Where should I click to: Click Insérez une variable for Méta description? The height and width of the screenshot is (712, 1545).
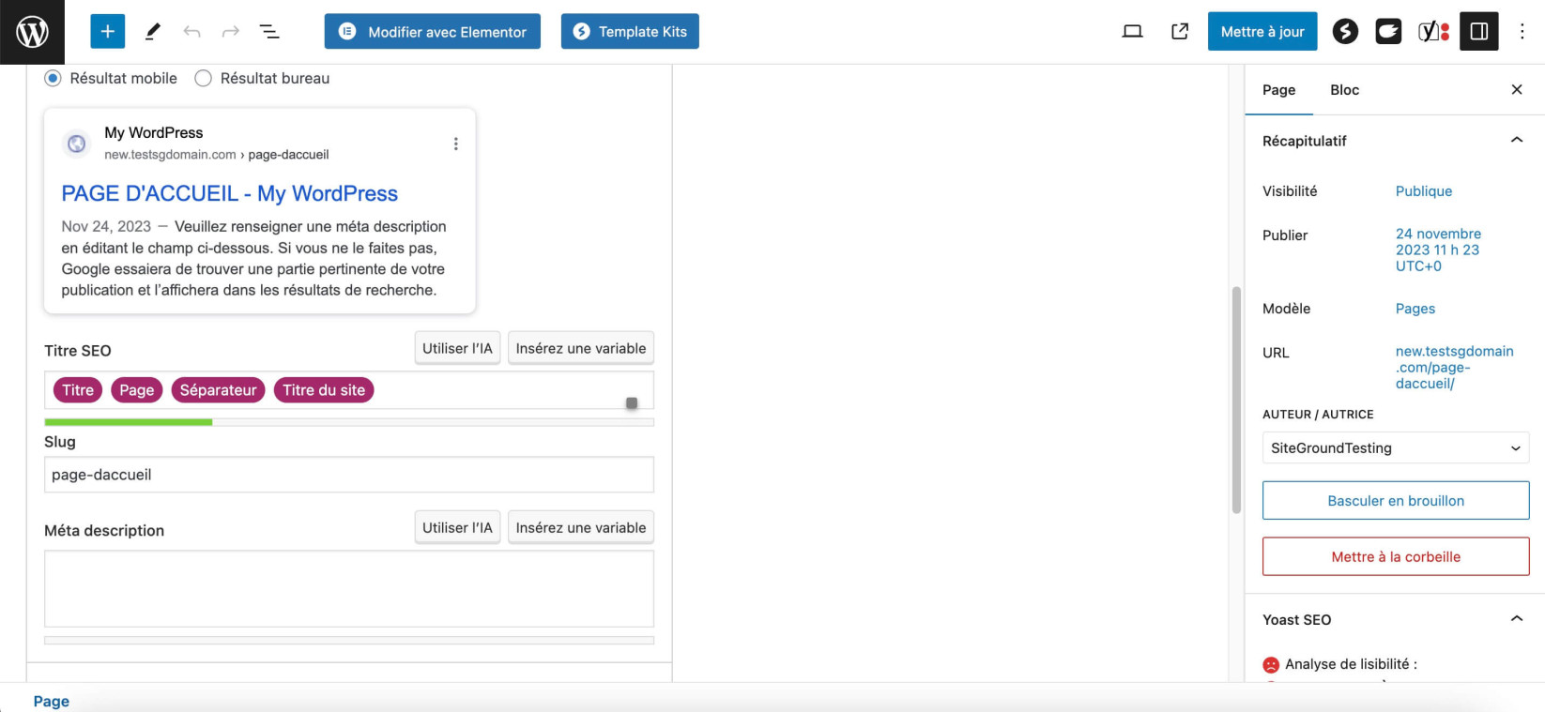click(581, 527)
